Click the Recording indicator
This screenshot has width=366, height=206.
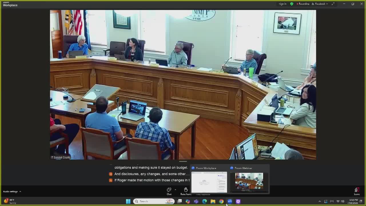click(x=303, y=4)
